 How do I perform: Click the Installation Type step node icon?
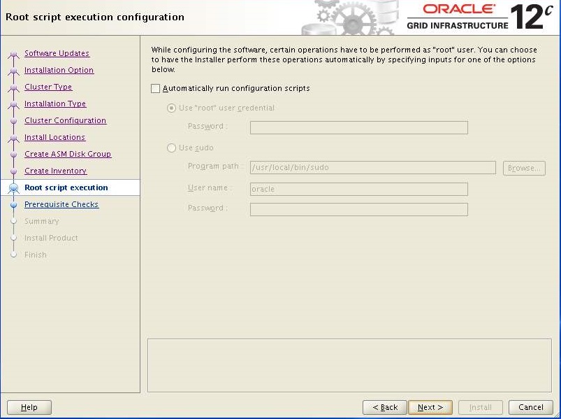13,104
